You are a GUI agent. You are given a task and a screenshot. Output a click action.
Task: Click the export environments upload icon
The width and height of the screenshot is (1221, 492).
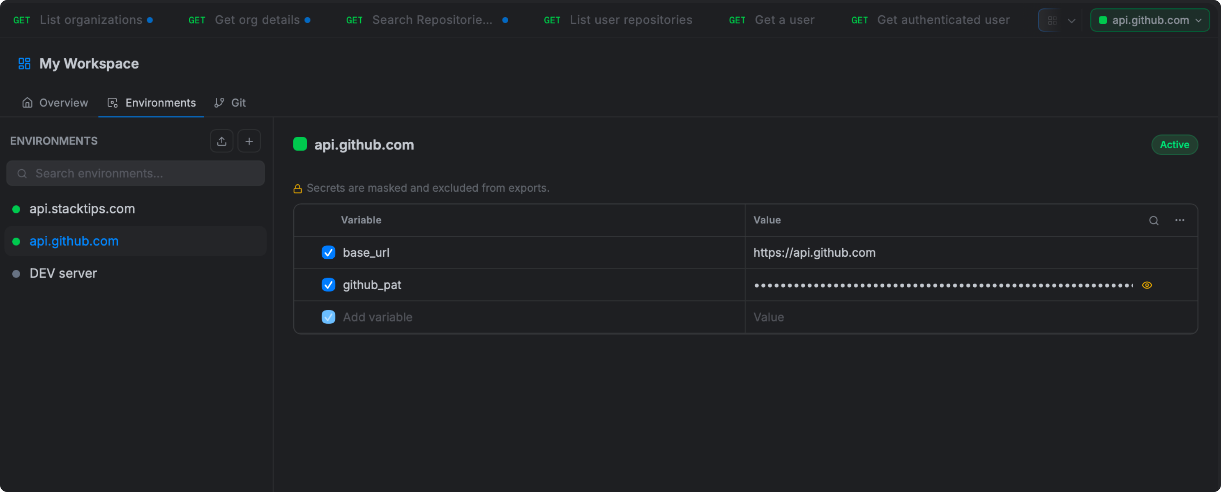pyautogui.click(x=221, y=141)
